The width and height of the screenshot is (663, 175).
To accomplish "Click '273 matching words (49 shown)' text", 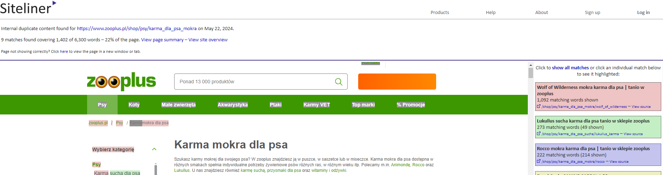I will [x=570, y=127].
